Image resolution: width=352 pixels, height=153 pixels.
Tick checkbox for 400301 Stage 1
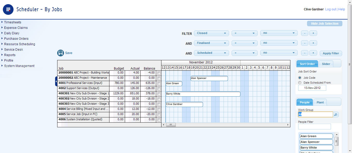click(x=159, y=94)
